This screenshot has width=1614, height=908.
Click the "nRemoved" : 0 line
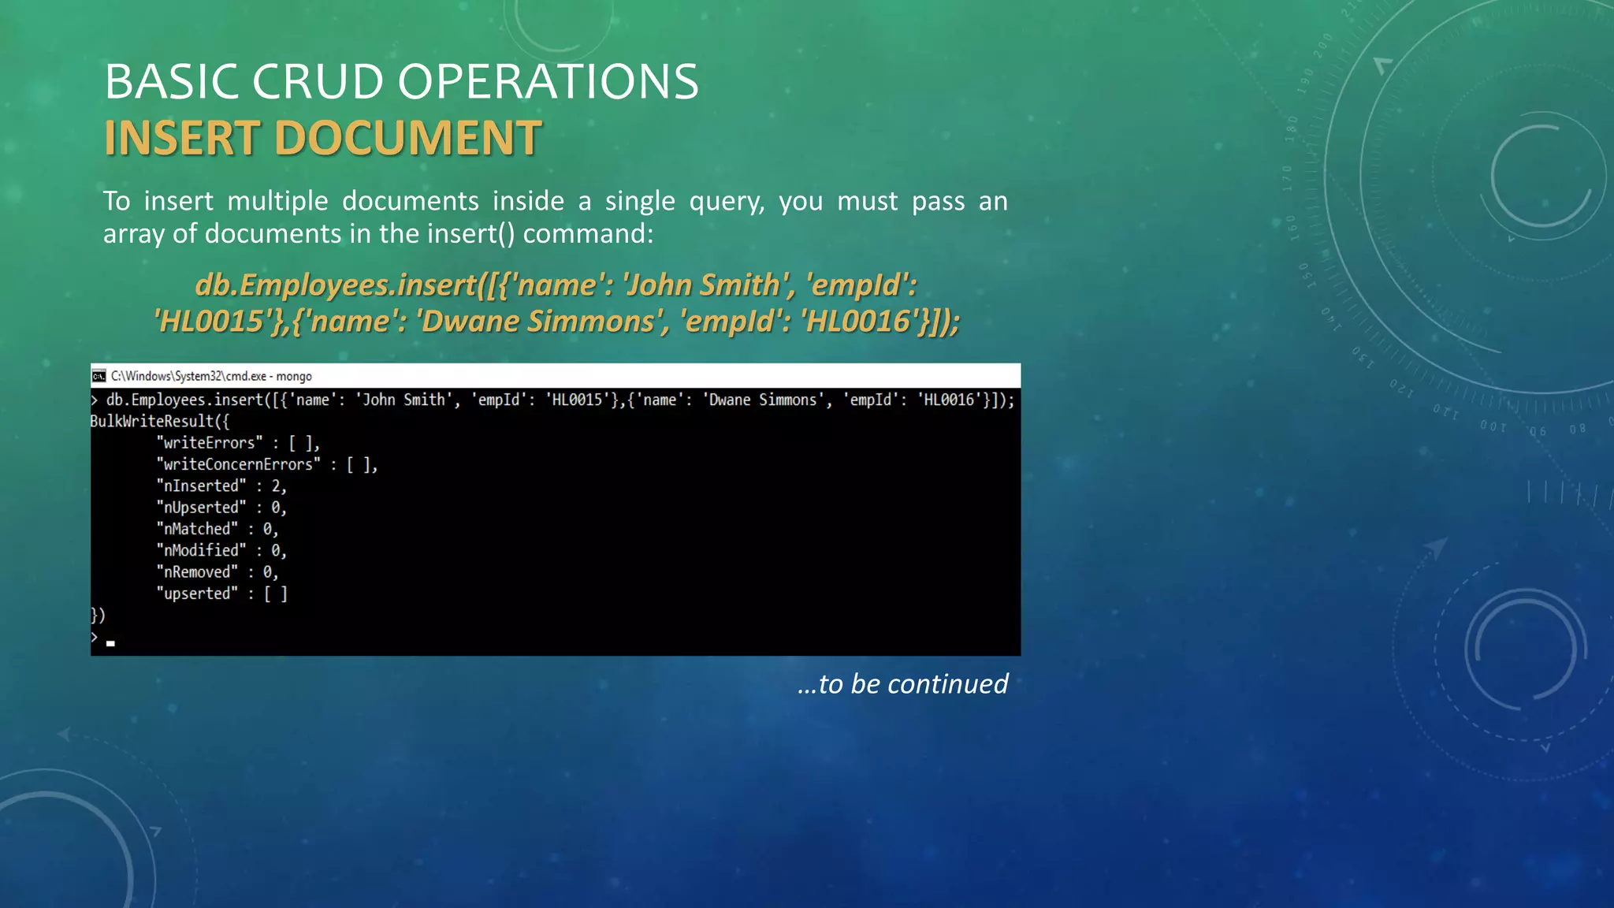[218, 571]
